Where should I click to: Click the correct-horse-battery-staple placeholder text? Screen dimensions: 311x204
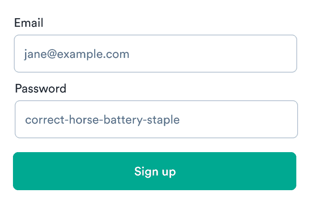point(102,120)
